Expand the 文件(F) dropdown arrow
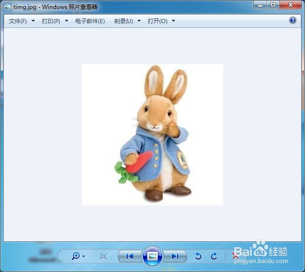 (33, 21)
